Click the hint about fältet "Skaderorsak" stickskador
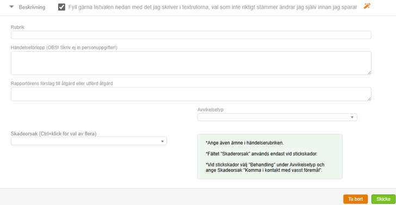This screenshot has height=205, width=396. (x=262, y=154)
